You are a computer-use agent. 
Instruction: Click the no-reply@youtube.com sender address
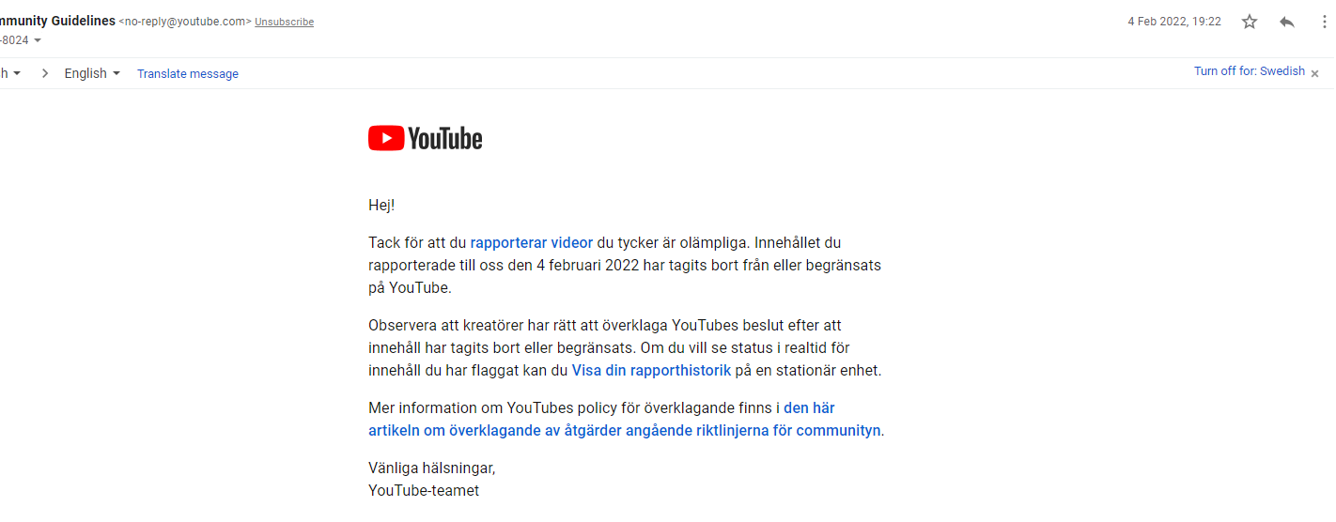point(185,22)
